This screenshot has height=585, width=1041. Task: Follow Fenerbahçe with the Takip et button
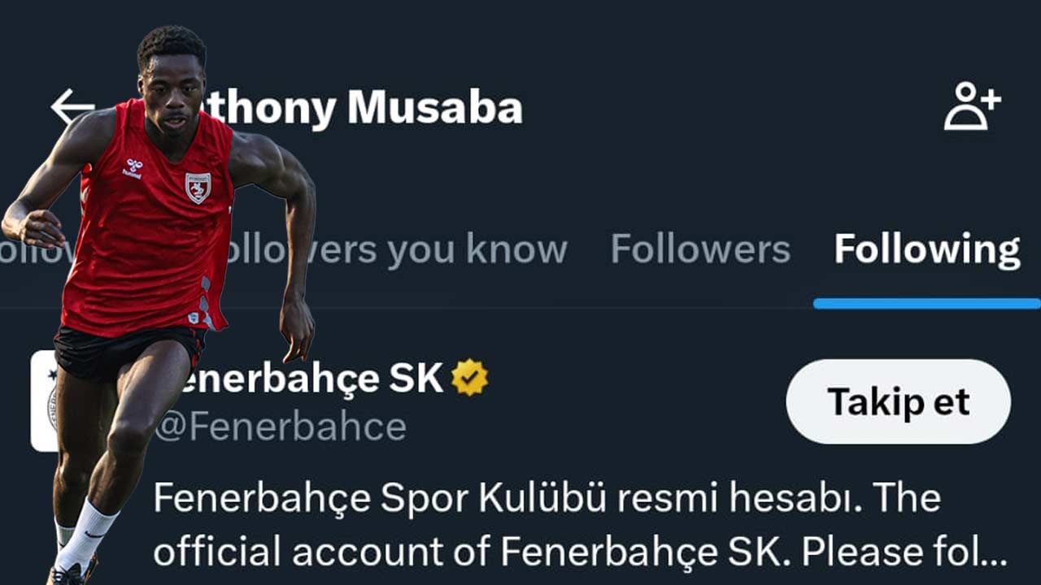coord(899,401)
